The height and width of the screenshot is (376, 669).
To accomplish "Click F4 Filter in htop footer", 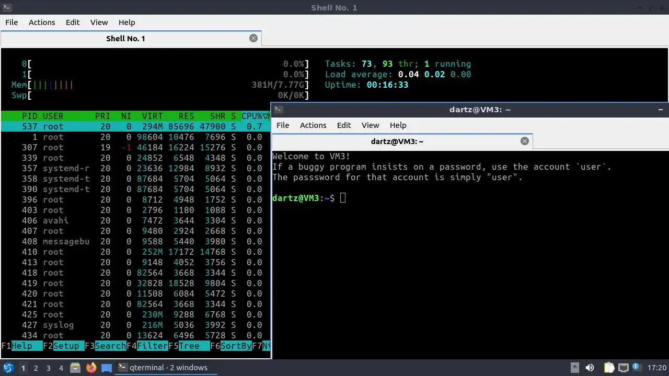I will pyautogui.click(x=147, y=346).
